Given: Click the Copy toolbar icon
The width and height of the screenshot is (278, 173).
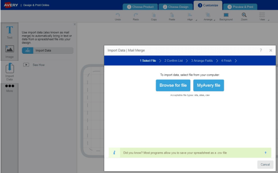Looking at the screenshot, I should [x=154, y=17].
